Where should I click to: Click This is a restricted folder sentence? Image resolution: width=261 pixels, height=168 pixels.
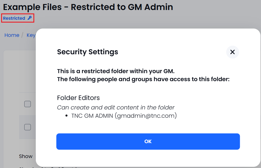[x=116, y=71]
